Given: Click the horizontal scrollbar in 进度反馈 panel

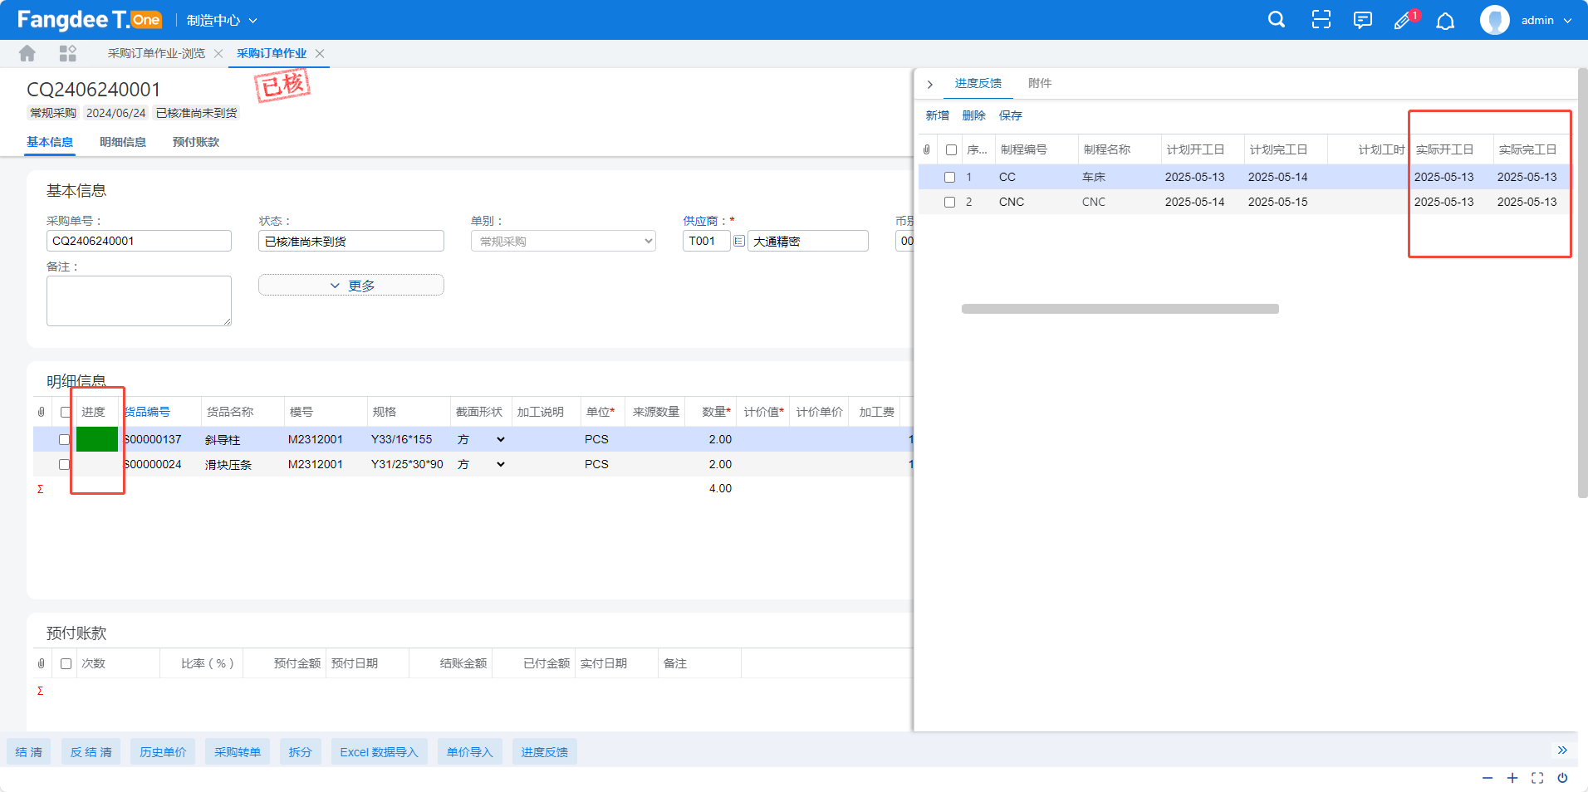Looking at the screenshot, I should tap(1120, 309).
